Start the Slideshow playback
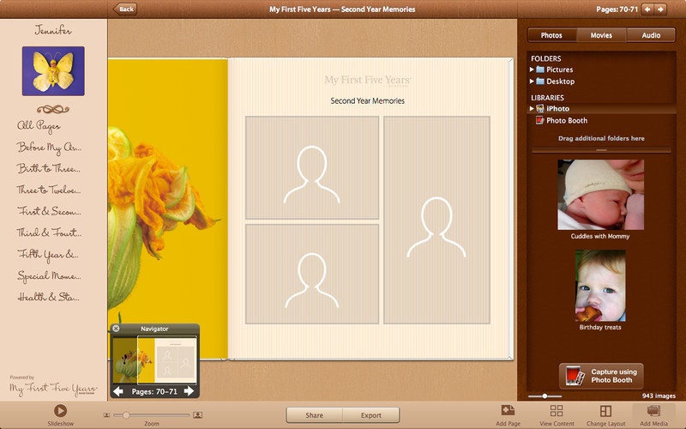686x429 pixels. coord(61,412)
